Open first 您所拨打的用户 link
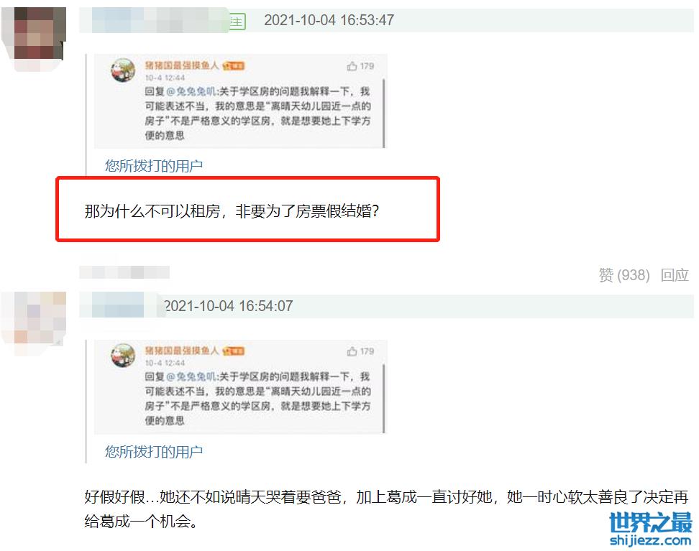This screenshot has height=551, width=699. pos(154,166)
